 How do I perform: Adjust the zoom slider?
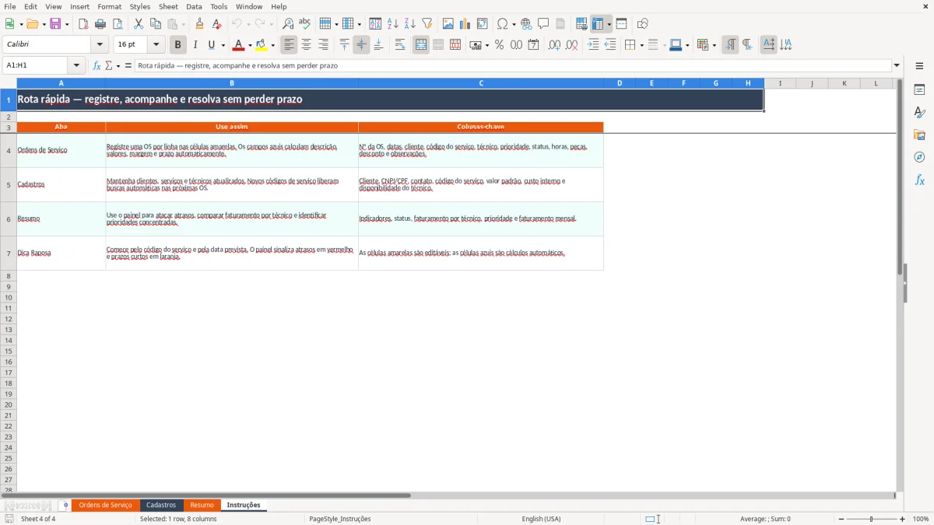[872, 519]
